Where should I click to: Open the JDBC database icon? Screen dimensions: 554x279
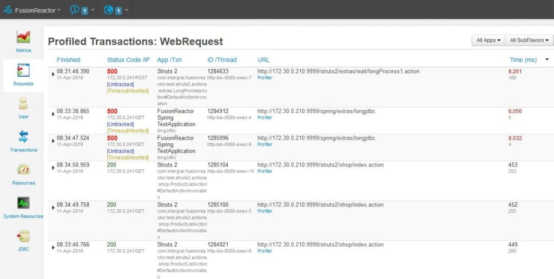tap(23, 236)
